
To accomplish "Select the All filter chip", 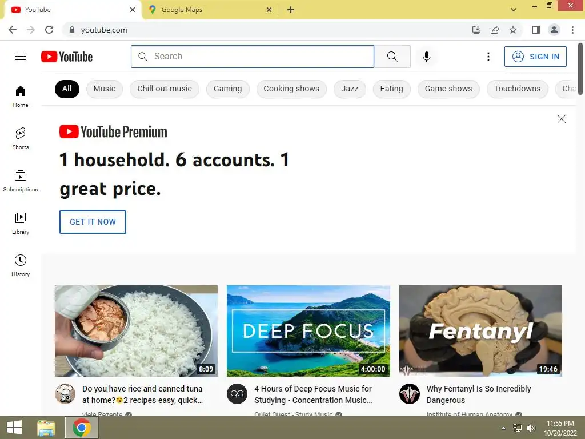I will (67, 89).
